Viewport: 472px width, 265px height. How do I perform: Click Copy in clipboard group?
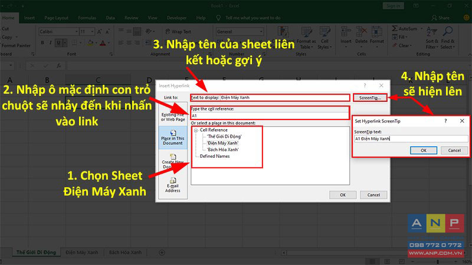(x=7, y=37)
